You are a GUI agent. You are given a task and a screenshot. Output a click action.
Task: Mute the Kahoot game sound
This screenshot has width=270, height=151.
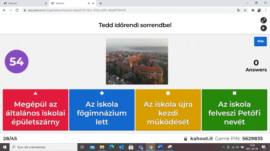click(x=263, y=28)
